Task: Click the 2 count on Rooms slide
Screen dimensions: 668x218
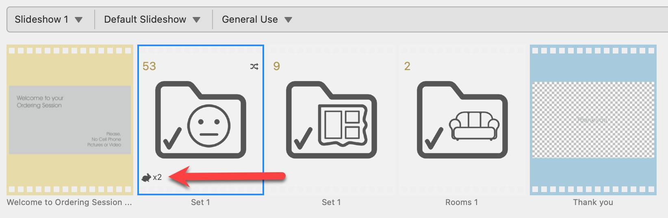Action: pos(407,66)
